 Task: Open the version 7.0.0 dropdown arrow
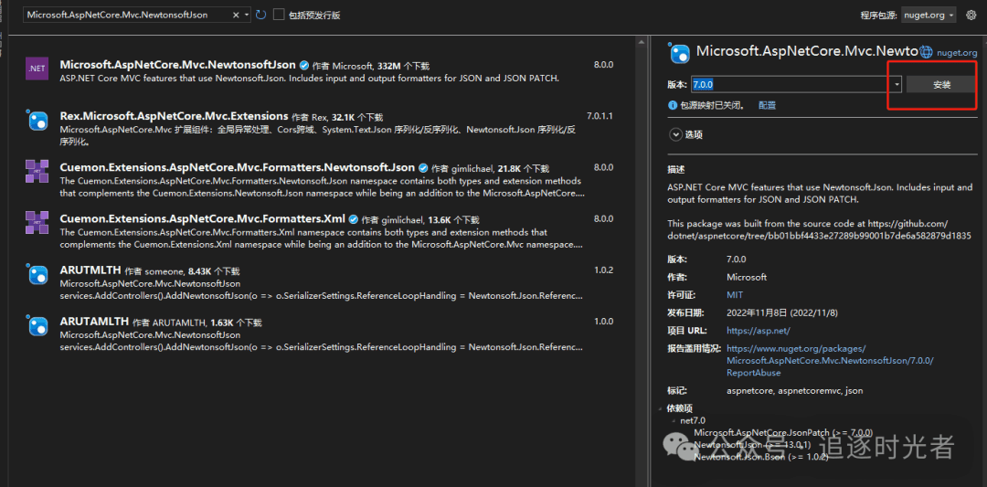897,84
